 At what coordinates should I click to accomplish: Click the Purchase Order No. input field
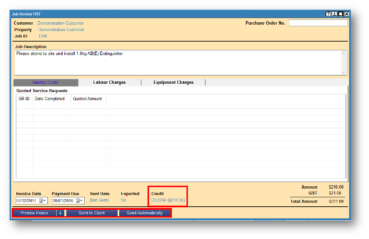[x=318, y=23]
